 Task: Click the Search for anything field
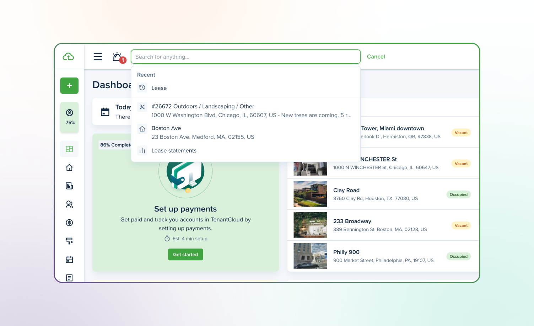pos(246,57)
